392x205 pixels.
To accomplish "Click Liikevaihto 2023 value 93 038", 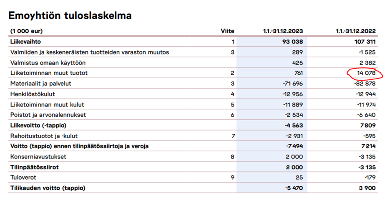I will [x=292, y=42].
